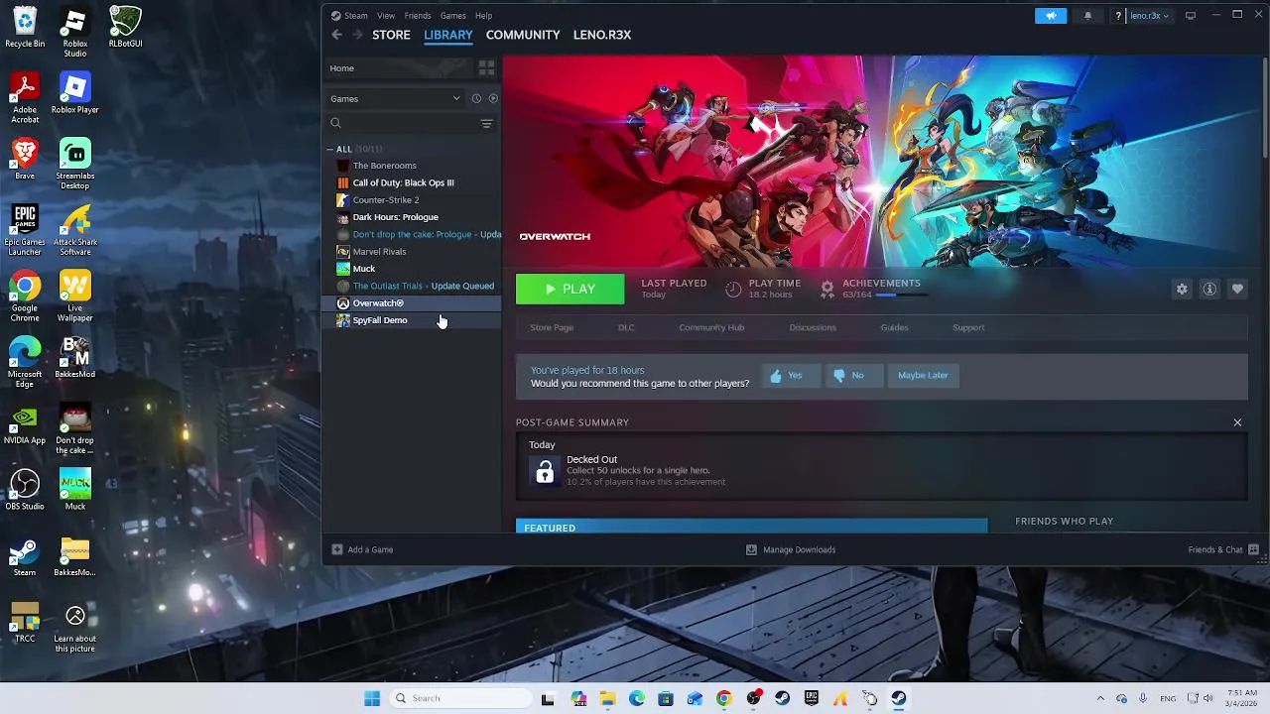Open the Discussions link

click(x=813, y=327)
